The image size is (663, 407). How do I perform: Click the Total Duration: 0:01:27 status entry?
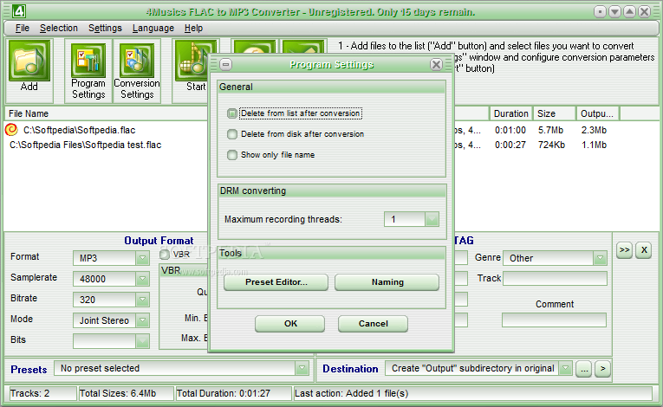click(x=233, y=393)
